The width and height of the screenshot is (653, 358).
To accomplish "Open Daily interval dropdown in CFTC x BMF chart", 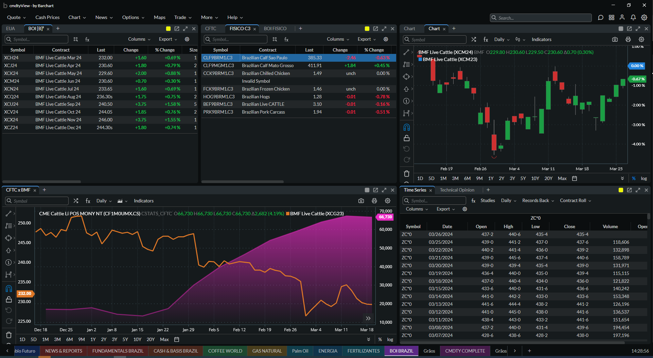I will [x=104, y=201].
